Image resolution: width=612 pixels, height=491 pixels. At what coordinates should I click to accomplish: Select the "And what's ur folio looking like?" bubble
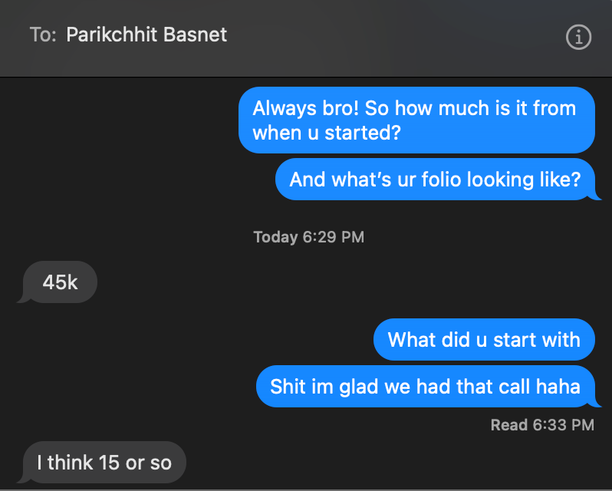(435, 180)
